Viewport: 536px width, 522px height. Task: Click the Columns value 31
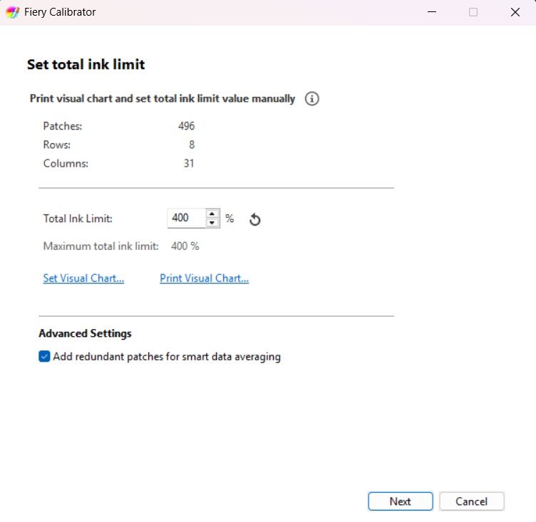coord(188,163)
